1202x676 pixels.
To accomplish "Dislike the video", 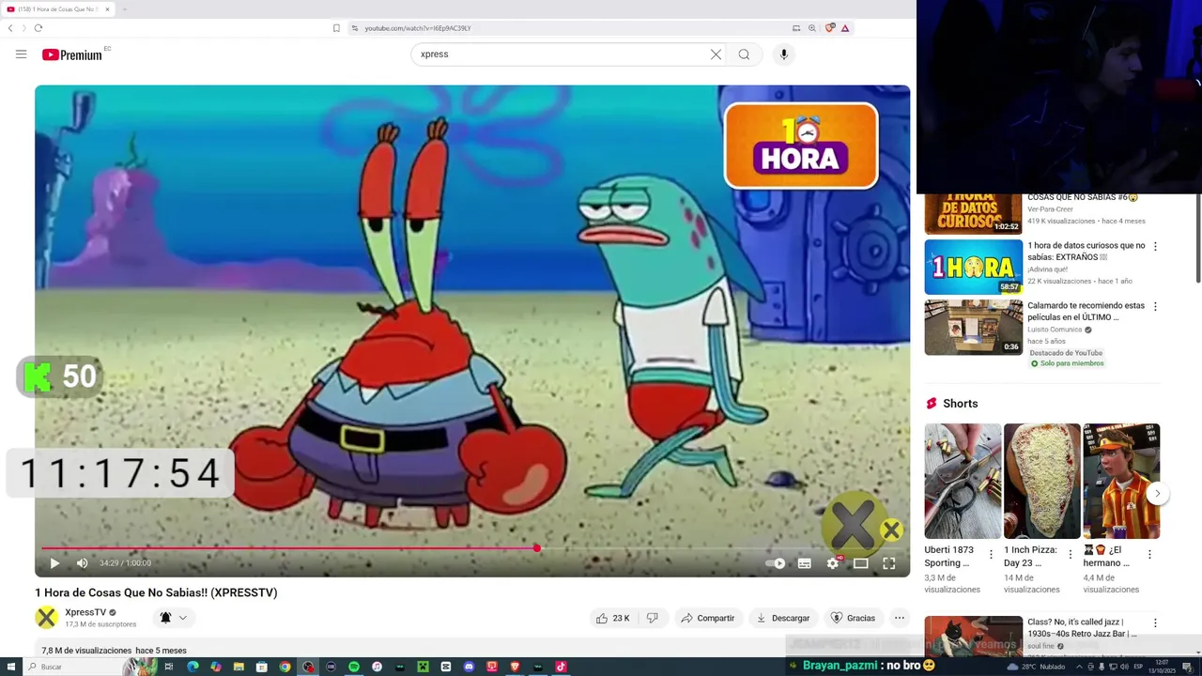I will pos(652,618).
